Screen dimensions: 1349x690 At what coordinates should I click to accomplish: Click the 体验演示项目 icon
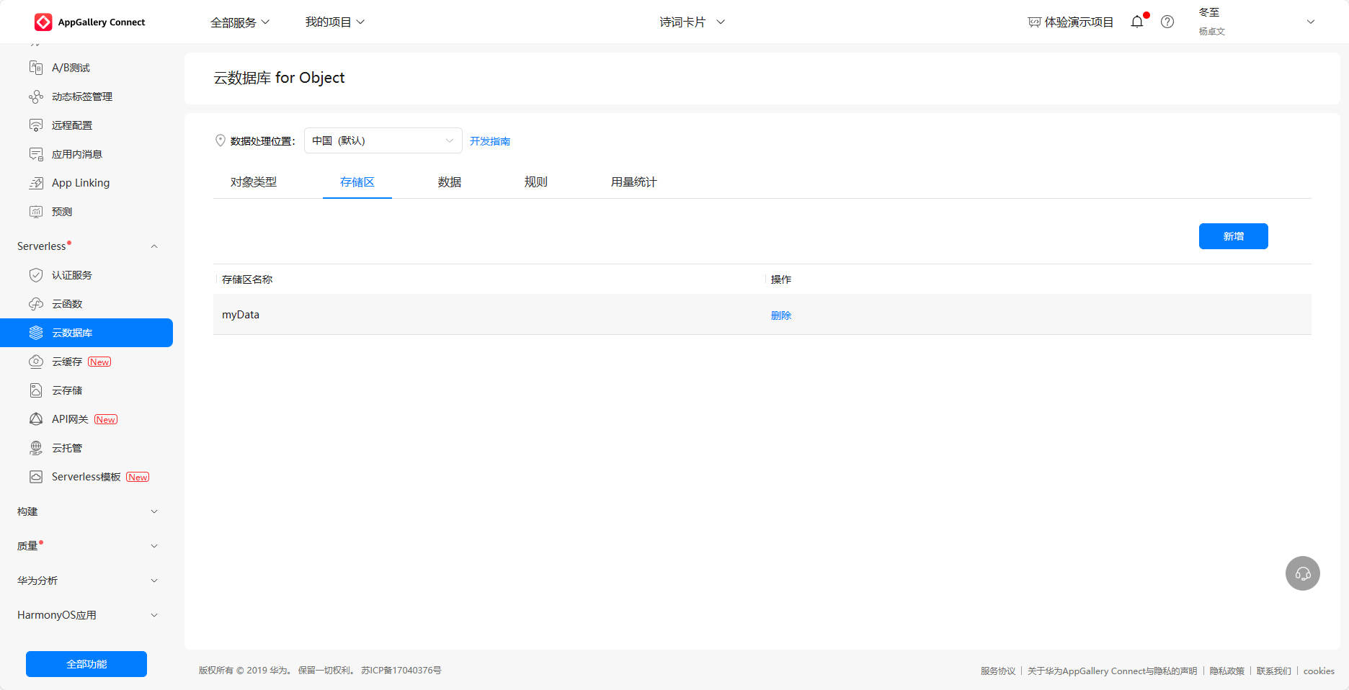point(1034,22)
